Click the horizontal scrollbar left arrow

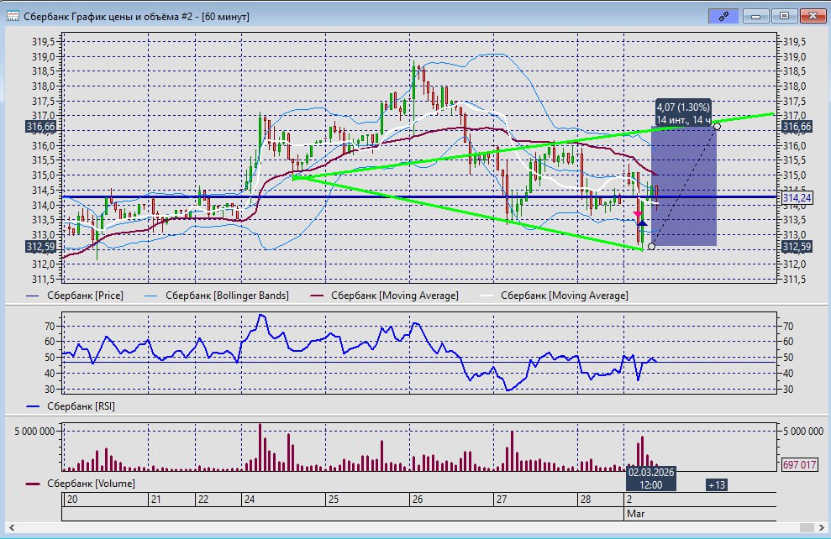(10, 527)
